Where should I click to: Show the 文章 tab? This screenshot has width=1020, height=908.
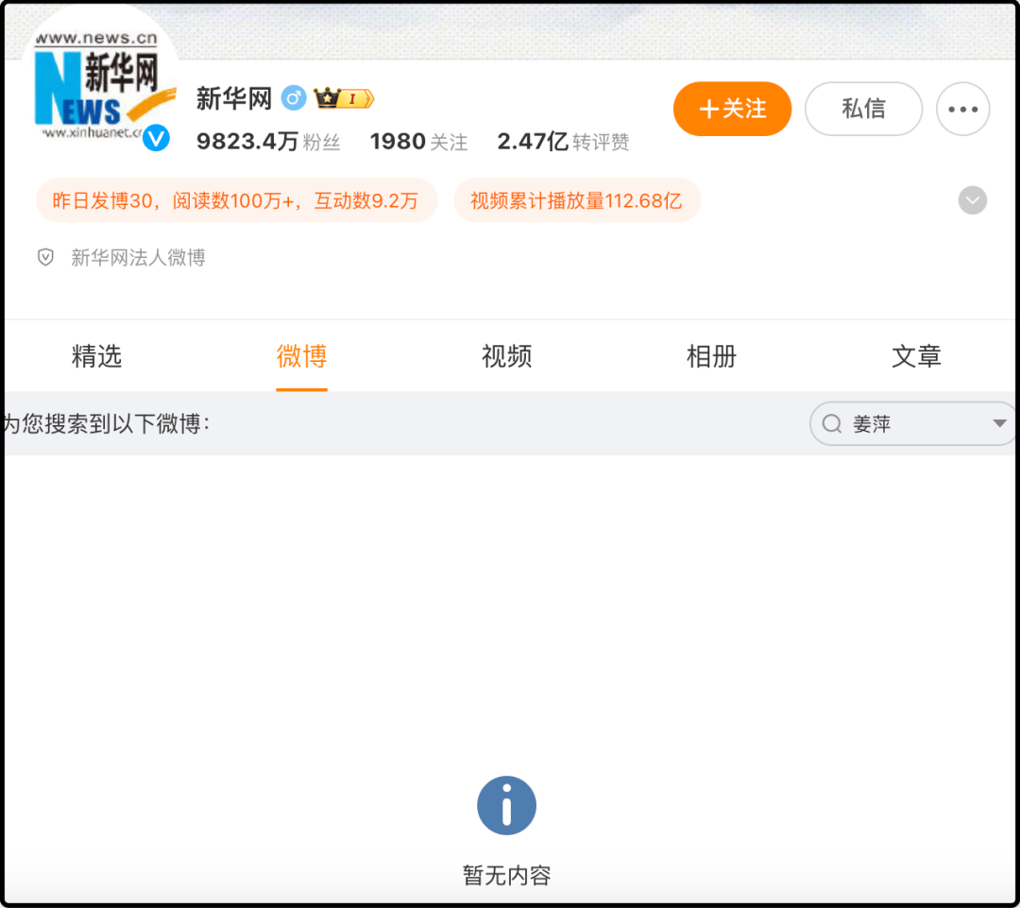pos(916,356)
